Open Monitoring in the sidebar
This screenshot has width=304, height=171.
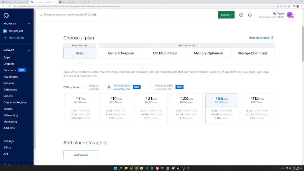click(x=10, y=122)
